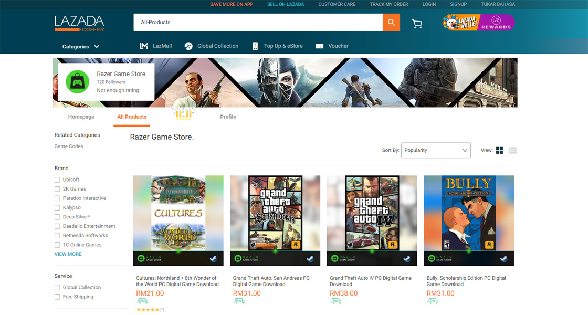Click the LOGIN link
Viewport: 588px width, 315px height.
429,5
